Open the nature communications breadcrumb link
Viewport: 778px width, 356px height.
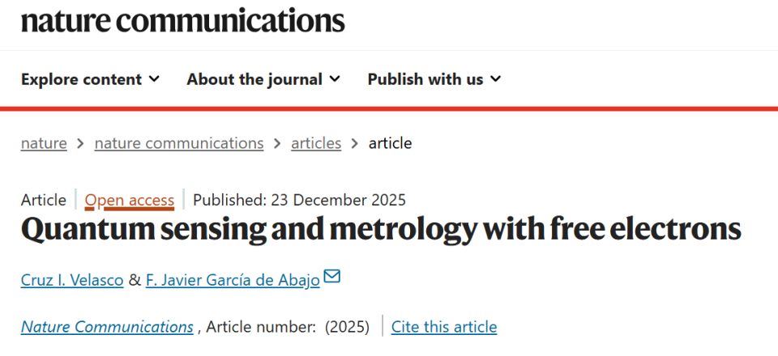click(179, 143)
